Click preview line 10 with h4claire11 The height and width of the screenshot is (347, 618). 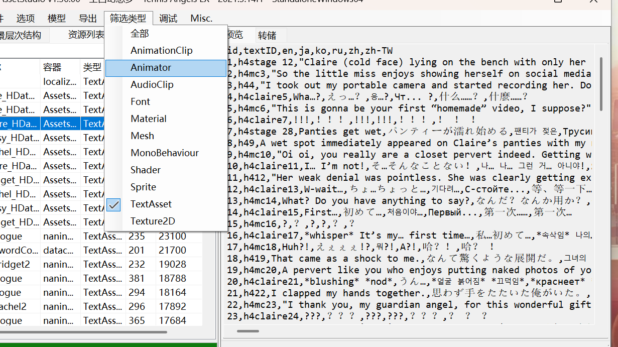[x=410, y=166]
